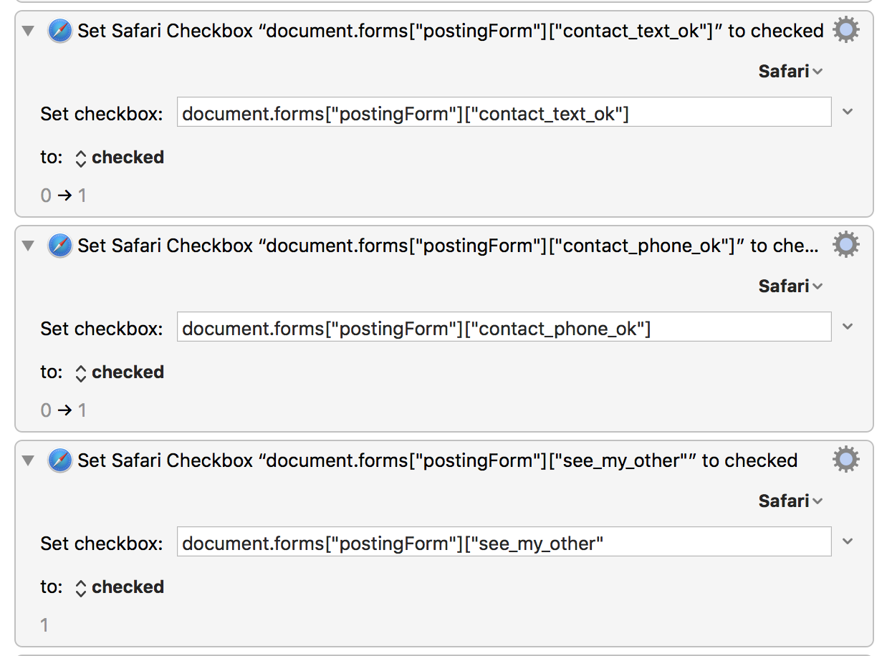Open field chevron beside contact_phone_ok input

[x=848, y=327]
